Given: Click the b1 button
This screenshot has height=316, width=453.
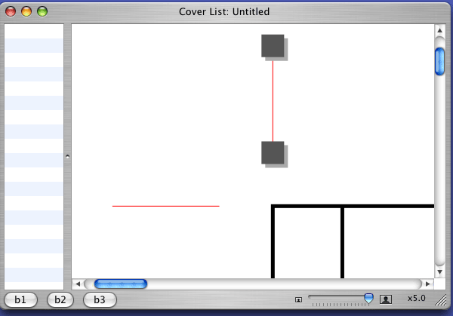Looking at the screenshot, I should (20, 299).
